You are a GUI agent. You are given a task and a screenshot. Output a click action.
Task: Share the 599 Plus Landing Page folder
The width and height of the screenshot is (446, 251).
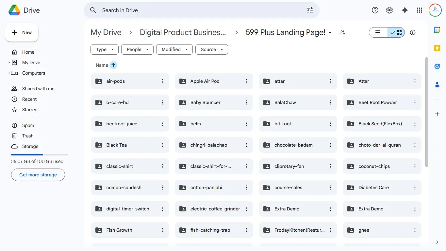pos(342,32)
